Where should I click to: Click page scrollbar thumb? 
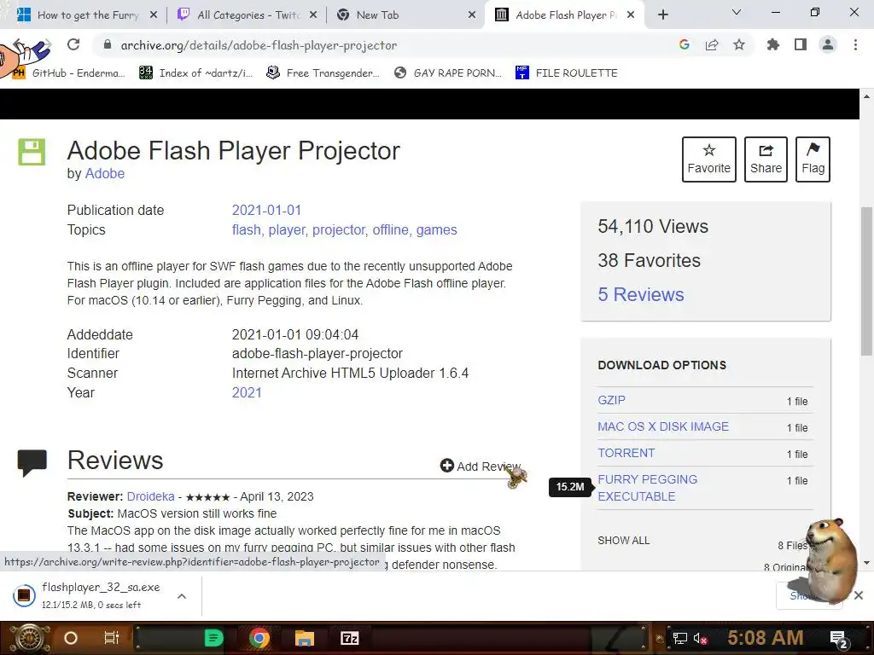pyautogui.click(x=866, y=281)
